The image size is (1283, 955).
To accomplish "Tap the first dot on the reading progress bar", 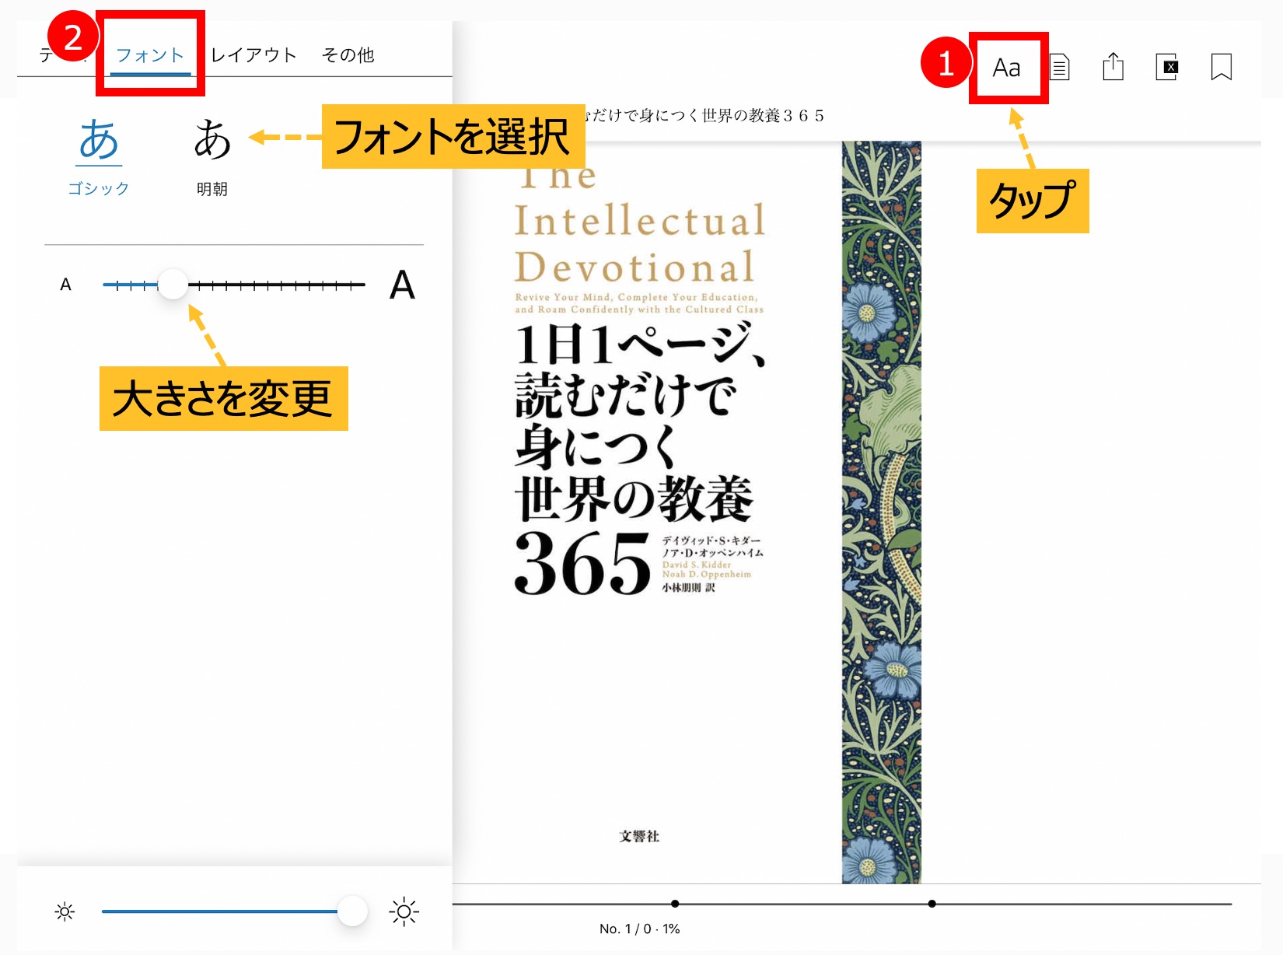I will 675,904.
